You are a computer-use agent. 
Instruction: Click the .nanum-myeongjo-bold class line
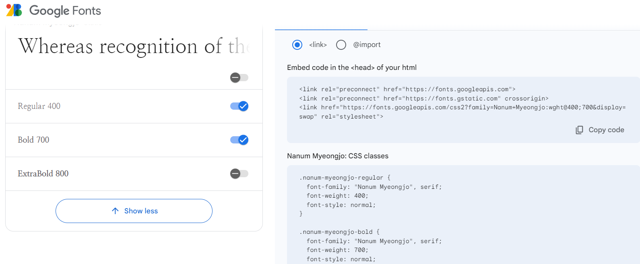339,232
